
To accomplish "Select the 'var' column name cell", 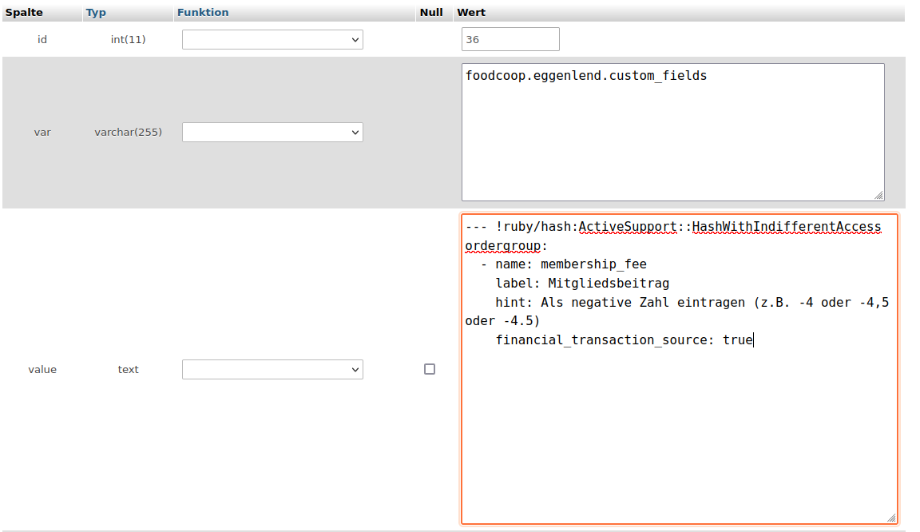I will (42, 133).
